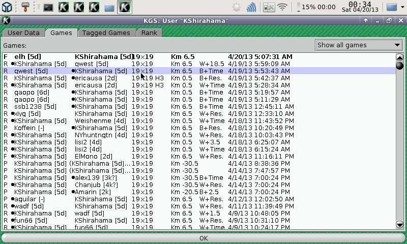
Task: Click the OK button
Action: point(203,238)
